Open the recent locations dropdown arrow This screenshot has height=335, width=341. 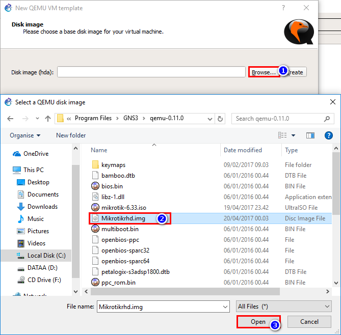(37, 119)
